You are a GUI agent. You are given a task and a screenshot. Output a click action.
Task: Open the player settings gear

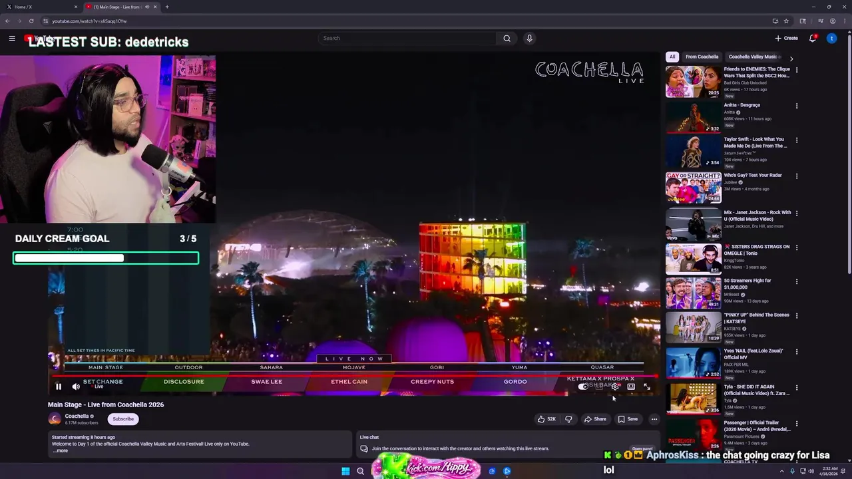[615, 387]
